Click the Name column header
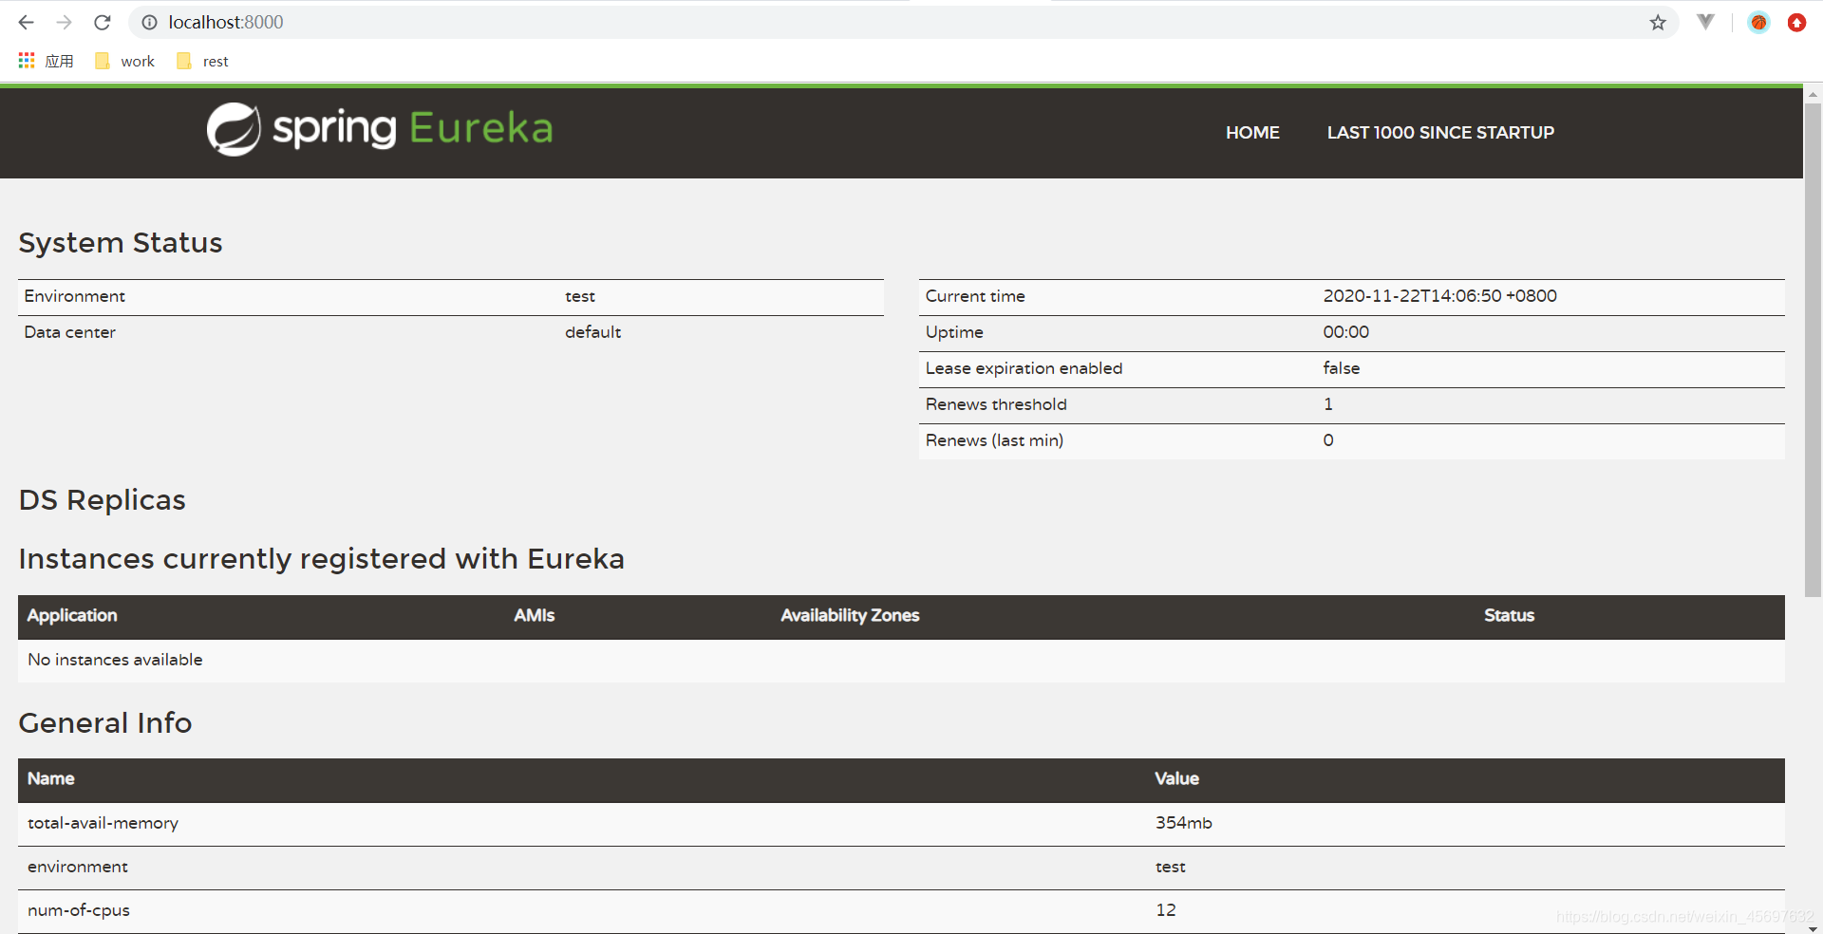Viewport: 1823px width, 934px height. pos(50,778)
